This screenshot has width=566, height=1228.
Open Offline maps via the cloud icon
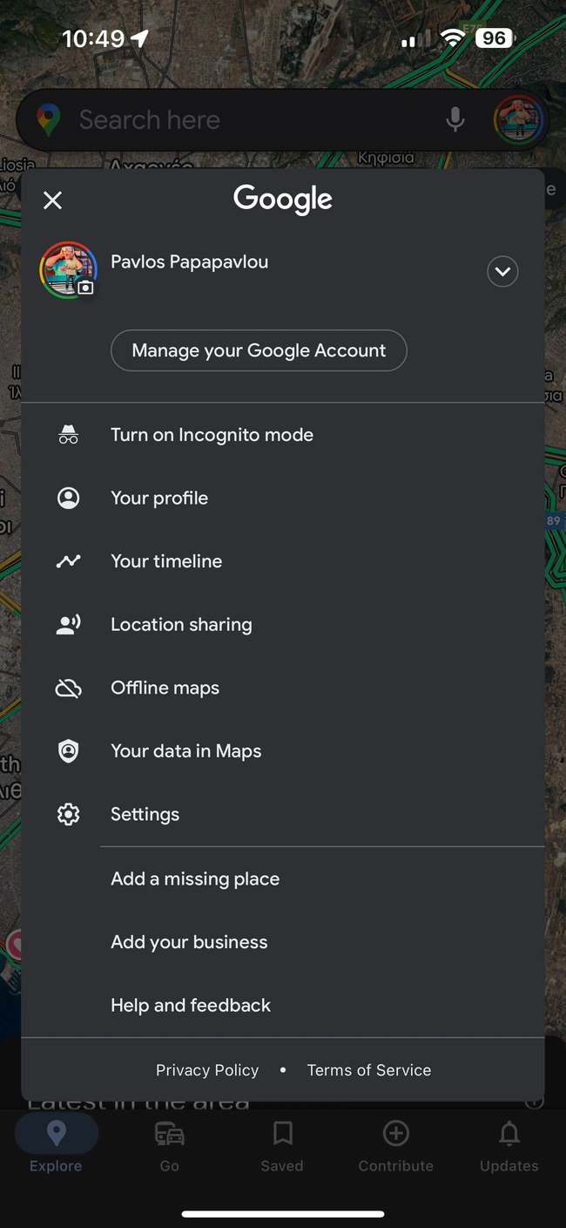pos(68,687)
